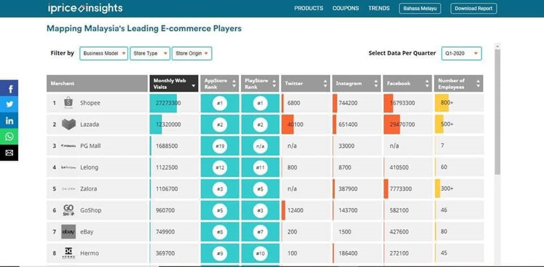544x267 pixels.
Task: Click the eBay logo
Action: [x=68, y=231]
